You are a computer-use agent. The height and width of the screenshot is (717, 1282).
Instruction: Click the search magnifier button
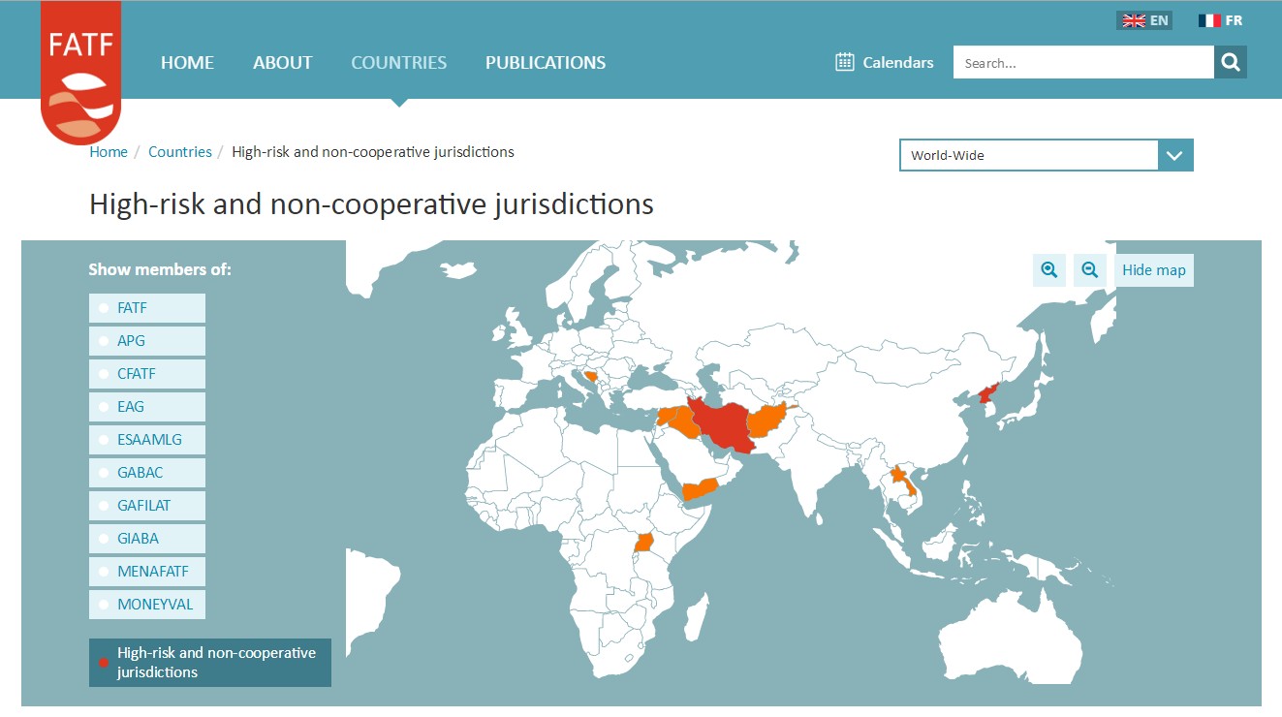click(x=1231, y=63)
